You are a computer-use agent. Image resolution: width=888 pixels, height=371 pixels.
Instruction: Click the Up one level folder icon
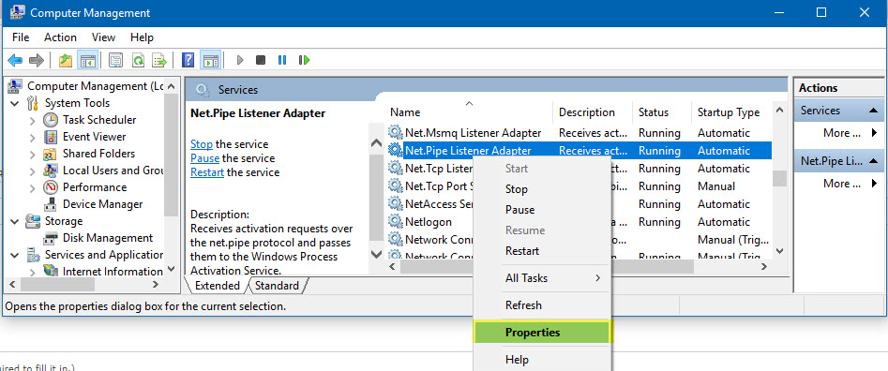(x=66, y=60)
